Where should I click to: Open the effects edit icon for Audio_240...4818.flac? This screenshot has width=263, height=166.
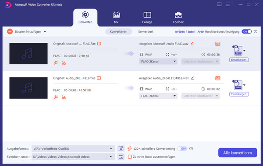pyautogui.click(x=56, y=97)
